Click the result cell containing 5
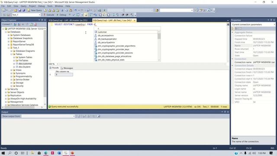 [x=64, y=75]
